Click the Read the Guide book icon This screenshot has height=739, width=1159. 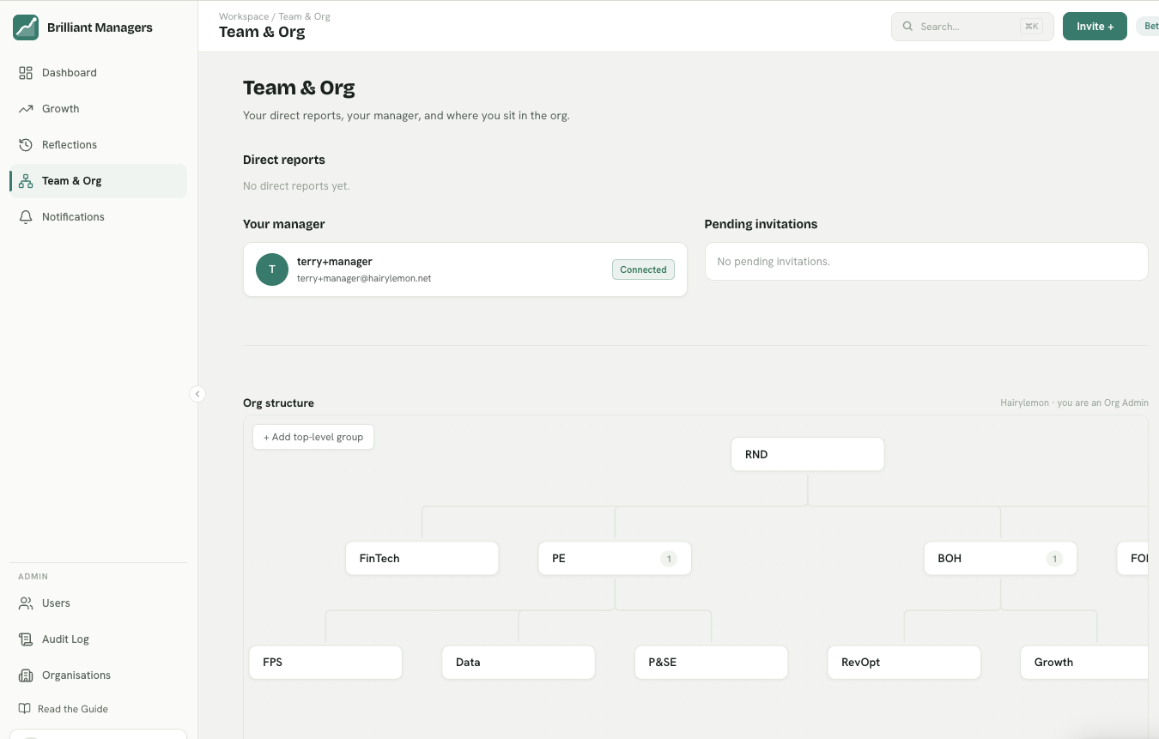(x=25, y=709)
